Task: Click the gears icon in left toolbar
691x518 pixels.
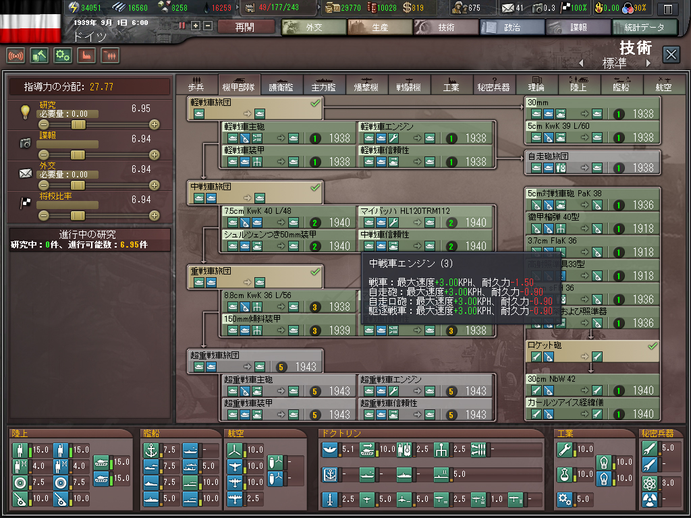Action: click(x=63, y=55)
